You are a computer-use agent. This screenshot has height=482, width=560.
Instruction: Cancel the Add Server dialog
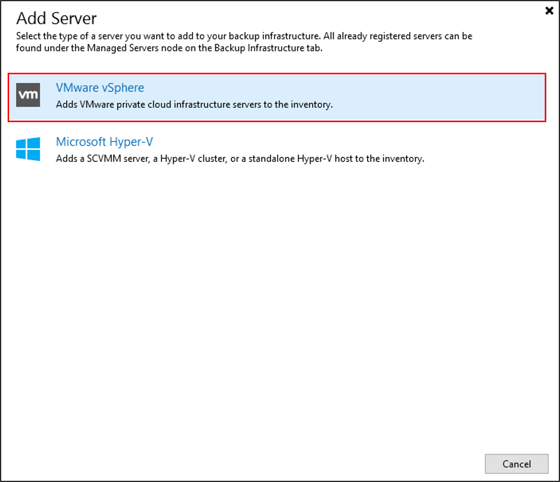[x=516, y=464]
